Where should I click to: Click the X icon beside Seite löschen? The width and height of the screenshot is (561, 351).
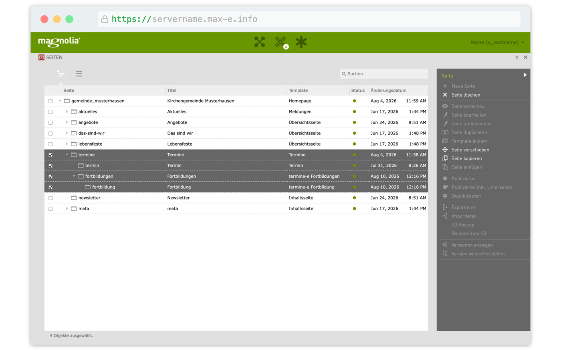click(445, 95)
